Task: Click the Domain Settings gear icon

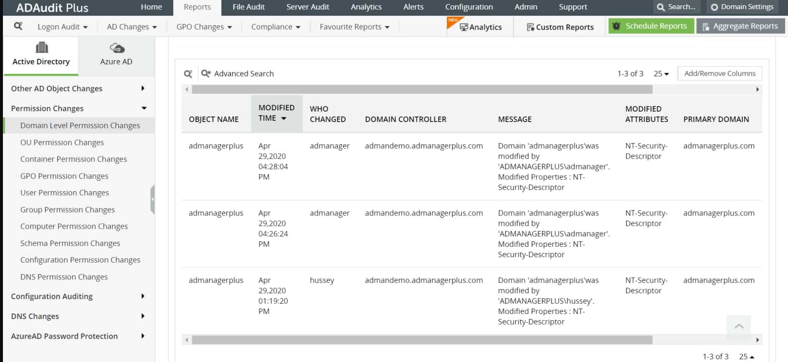Action: point(715,7)
